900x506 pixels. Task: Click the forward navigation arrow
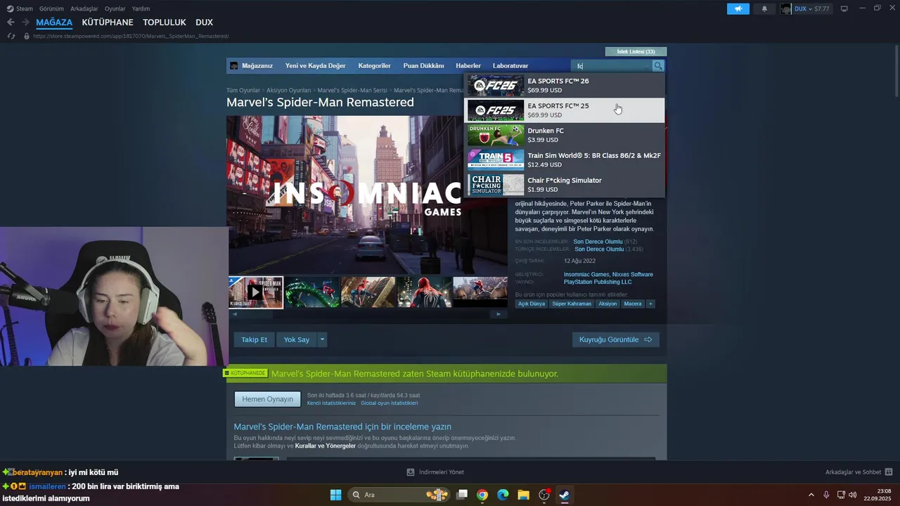click(x=25, y=22)
